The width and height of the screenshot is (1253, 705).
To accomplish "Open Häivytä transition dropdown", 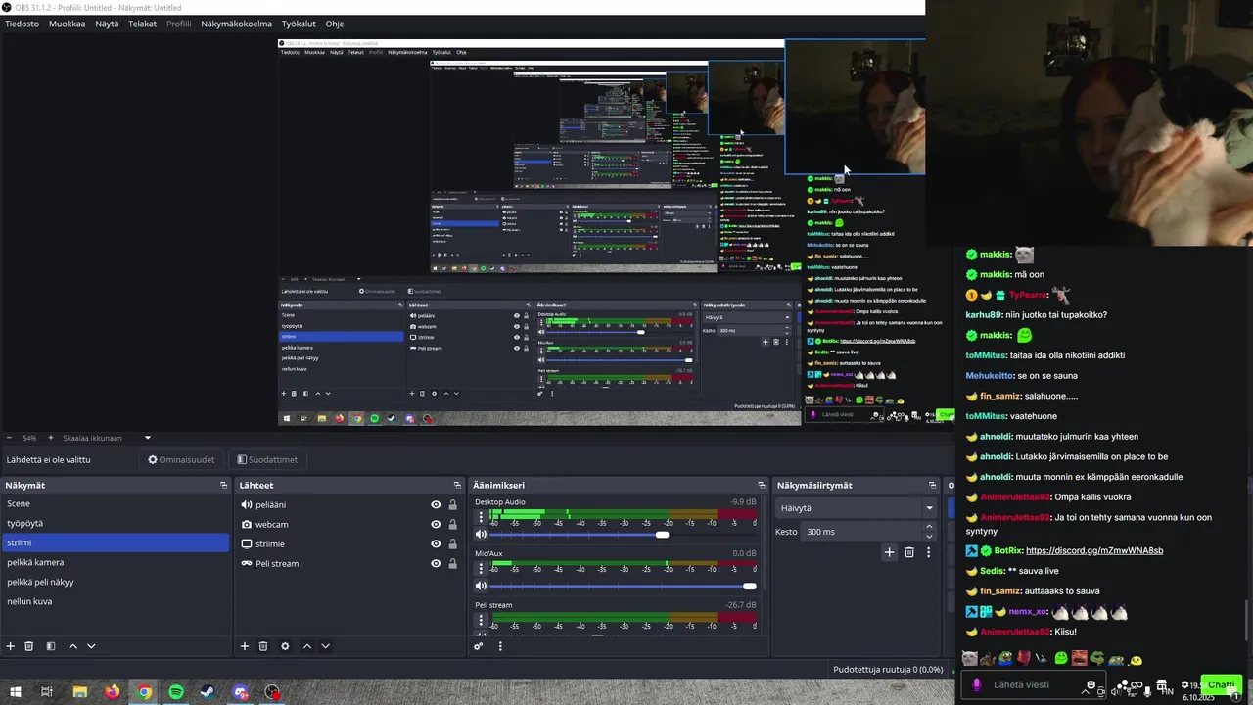I will (x=857, y=508).
